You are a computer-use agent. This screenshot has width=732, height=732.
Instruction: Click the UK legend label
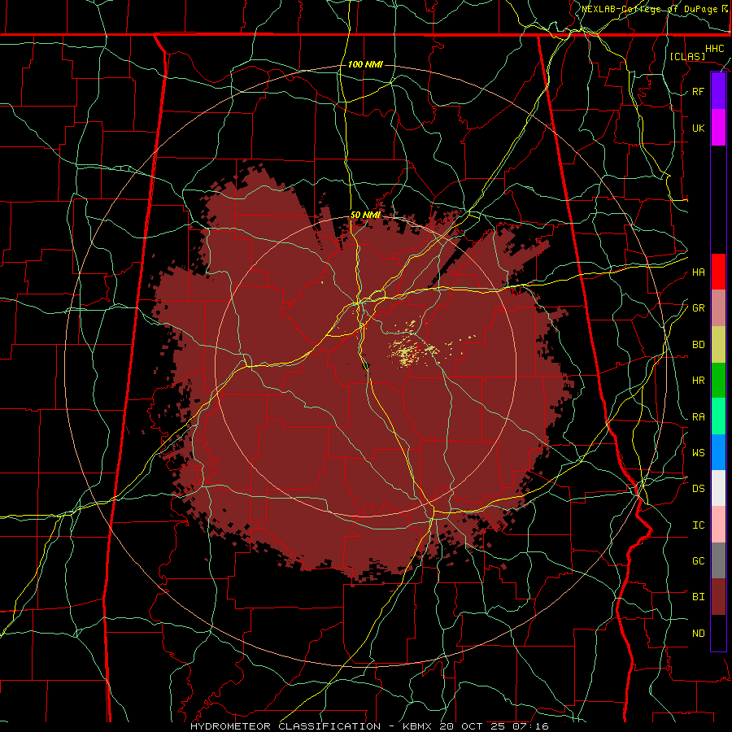tap(698, 128)
